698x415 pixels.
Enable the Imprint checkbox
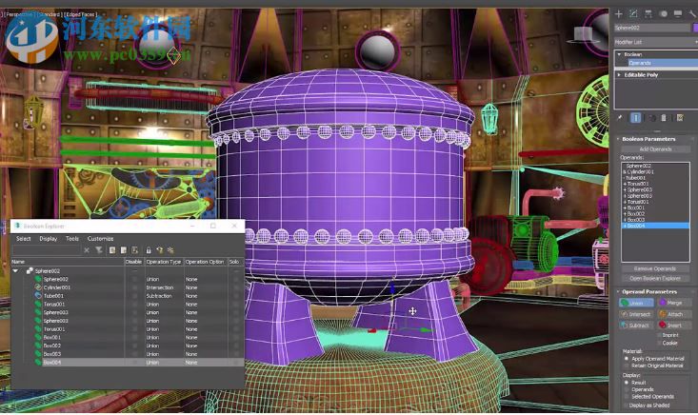[x=658, y=335]
